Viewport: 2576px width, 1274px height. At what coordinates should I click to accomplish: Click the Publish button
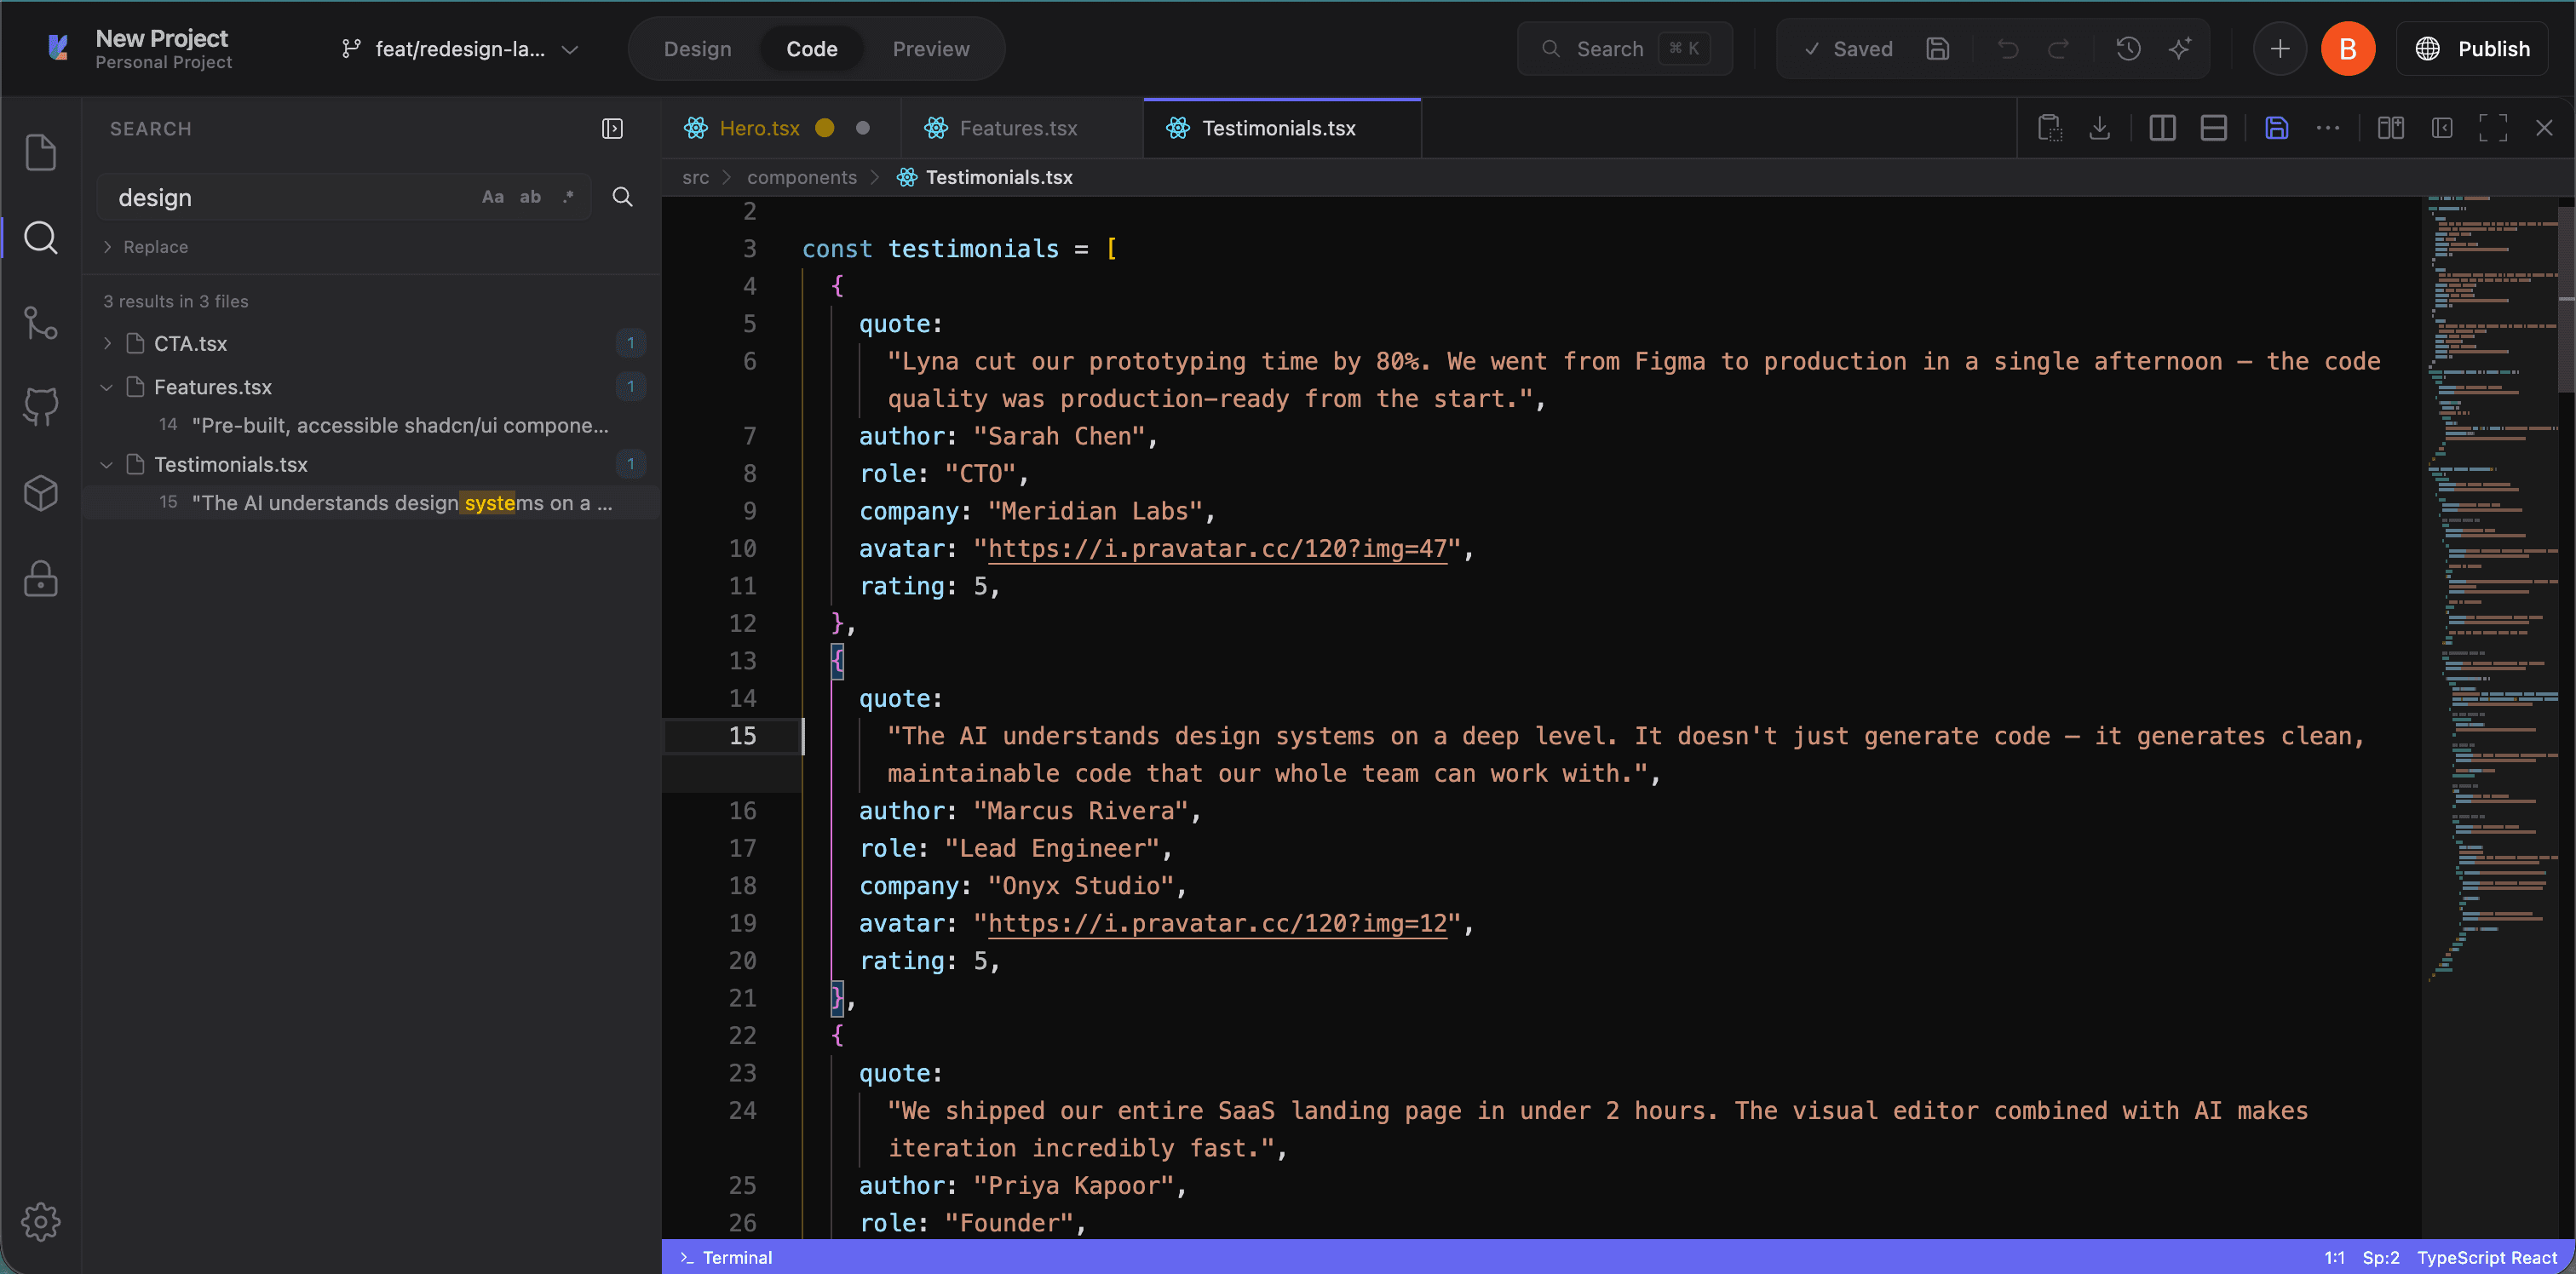[2472, 49]
